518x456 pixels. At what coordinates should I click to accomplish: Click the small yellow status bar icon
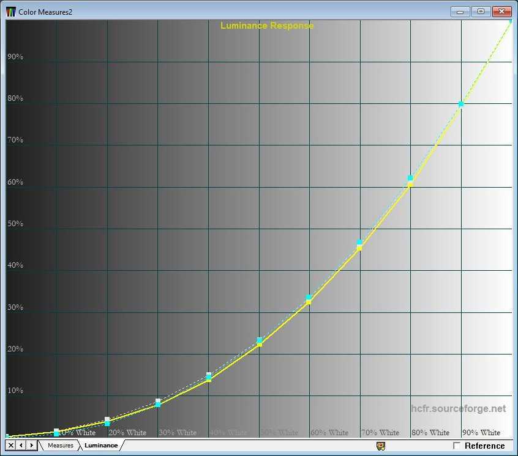(x=380, y=446)
